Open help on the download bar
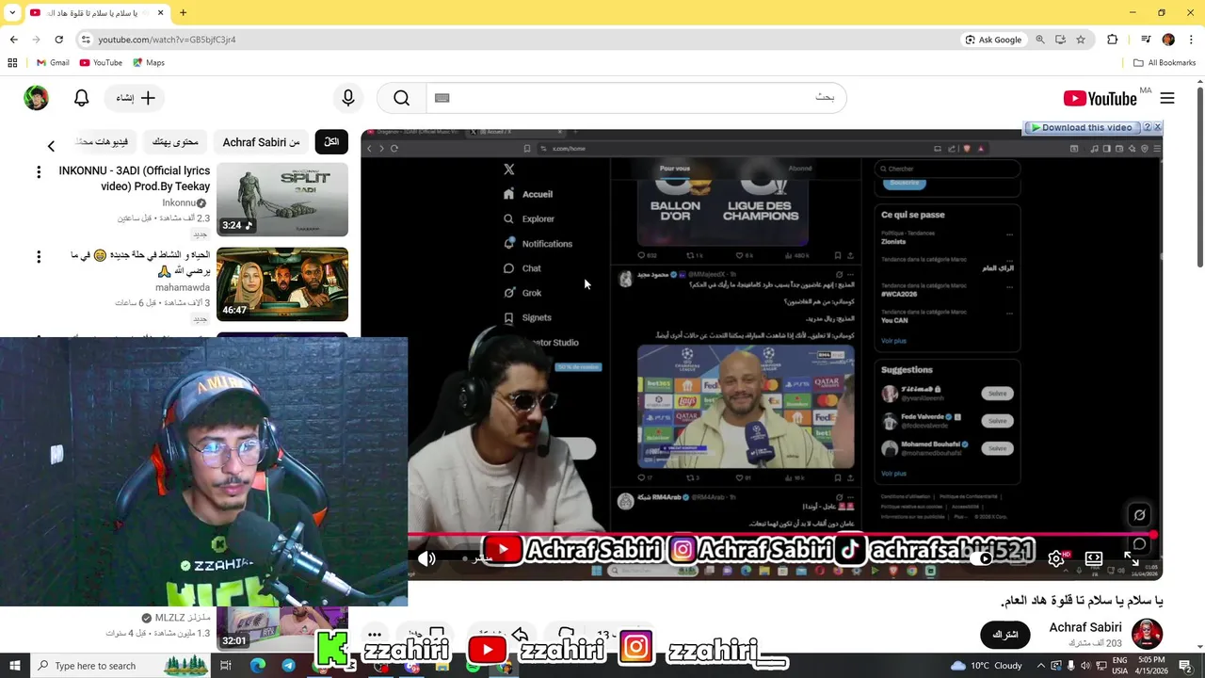 click(x=1147, y=127)
